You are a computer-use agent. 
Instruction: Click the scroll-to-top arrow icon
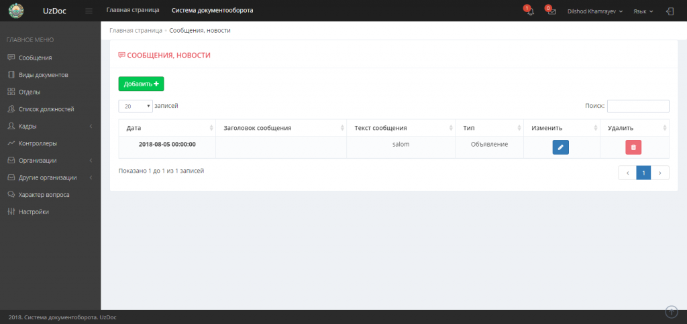point(671,311)
